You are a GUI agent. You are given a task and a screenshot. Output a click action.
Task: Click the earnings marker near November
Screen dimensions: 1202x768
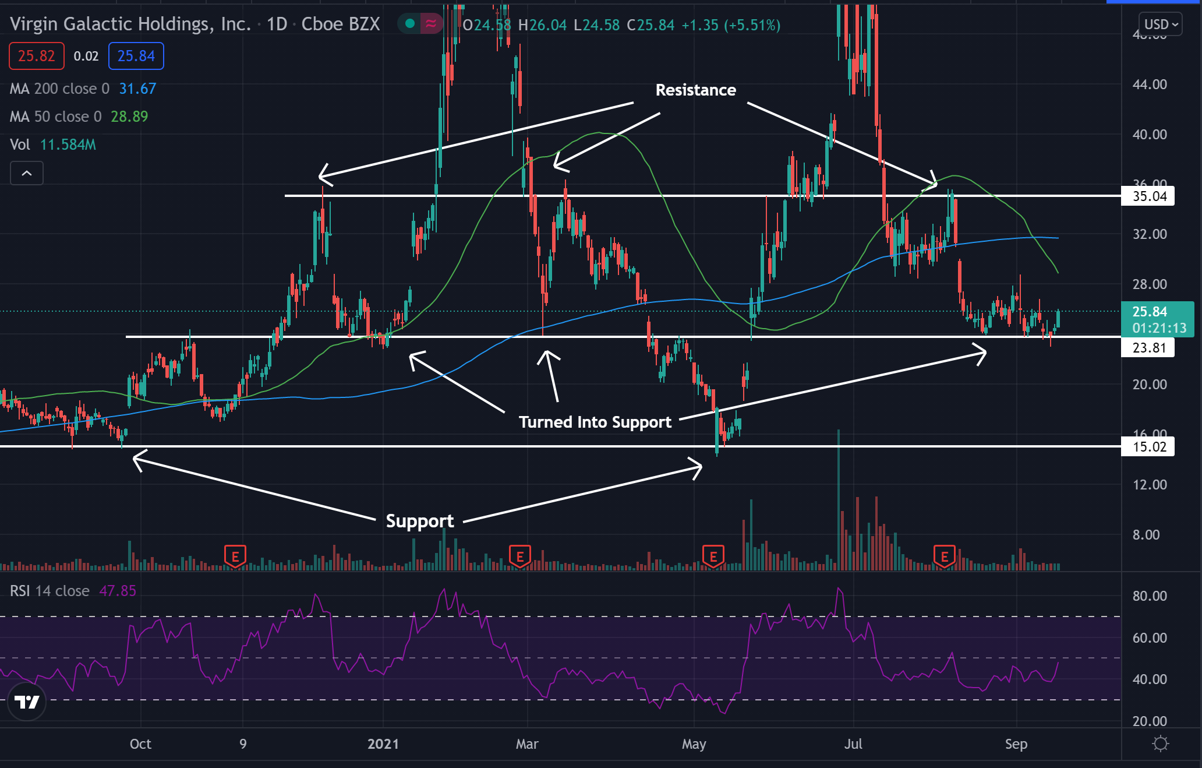coord(235,556)
